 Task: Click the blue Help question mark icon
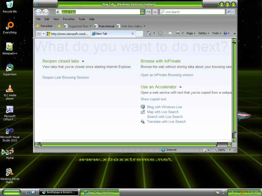coord(225,33)
